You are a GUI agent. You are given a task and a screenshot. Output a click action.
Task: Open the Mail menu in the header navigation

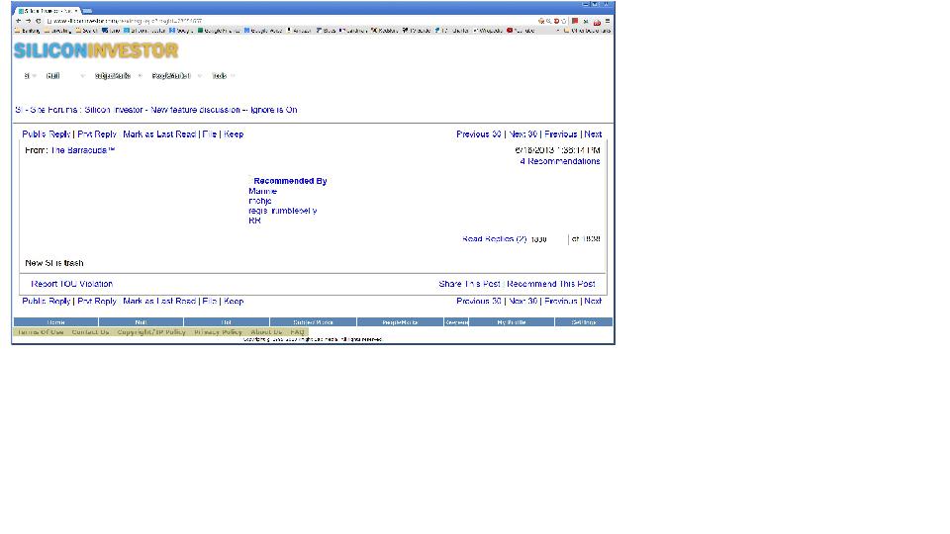click(52, 76)
